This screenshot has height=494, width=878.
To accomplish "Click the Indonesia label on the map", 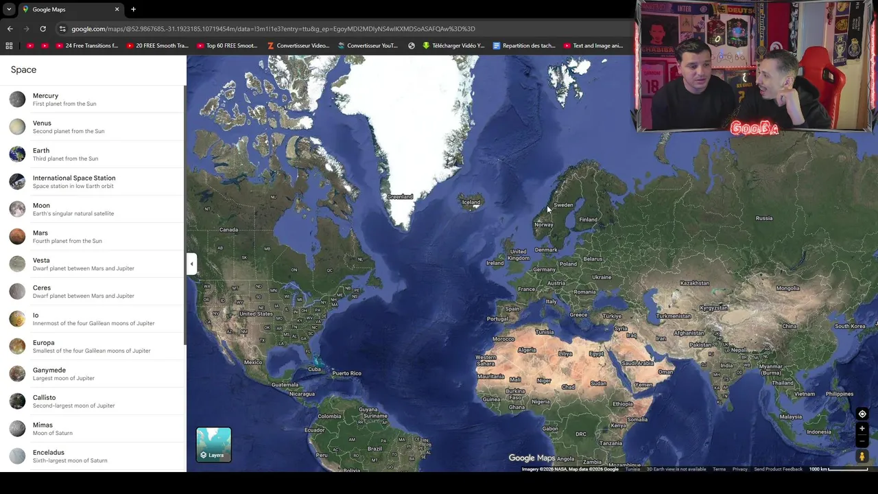I will click(x=819, y=432).
